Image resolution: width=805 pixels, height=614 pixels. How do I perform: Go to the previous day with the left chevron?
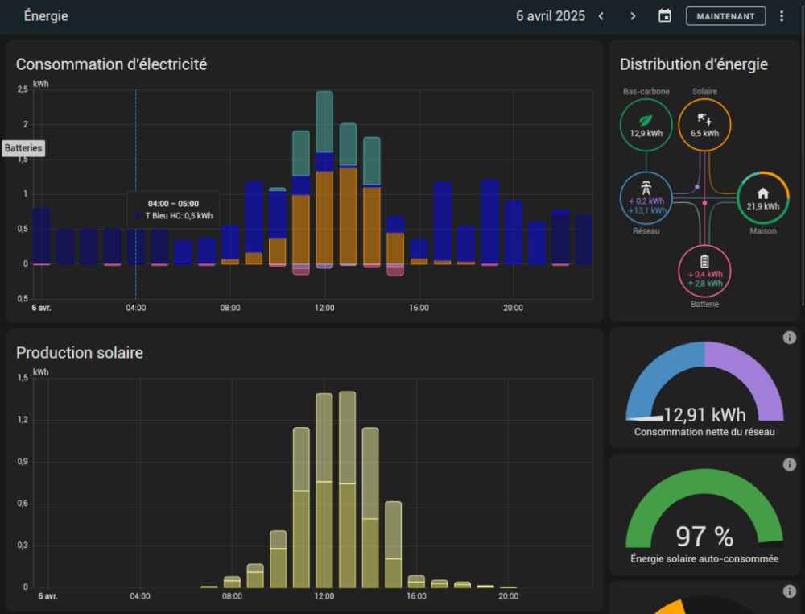tap(601, 16)
